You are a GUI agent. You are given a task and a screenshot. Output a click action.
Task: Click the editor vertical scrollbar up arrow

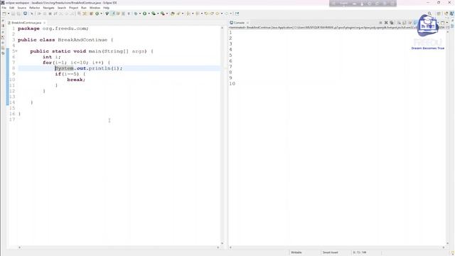tap(223, 28)
